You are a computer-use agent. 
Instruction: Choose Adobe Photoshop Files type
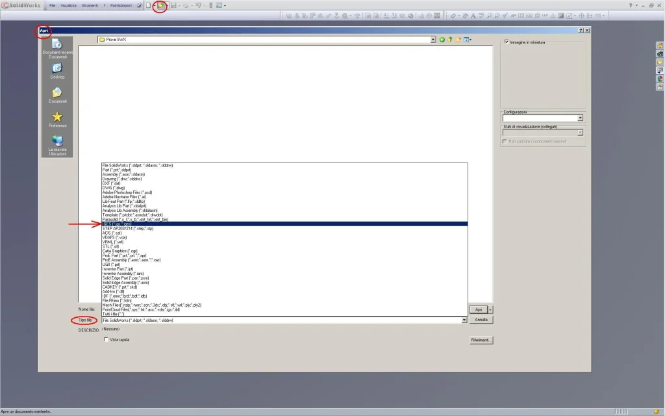[x=284, y=192]
